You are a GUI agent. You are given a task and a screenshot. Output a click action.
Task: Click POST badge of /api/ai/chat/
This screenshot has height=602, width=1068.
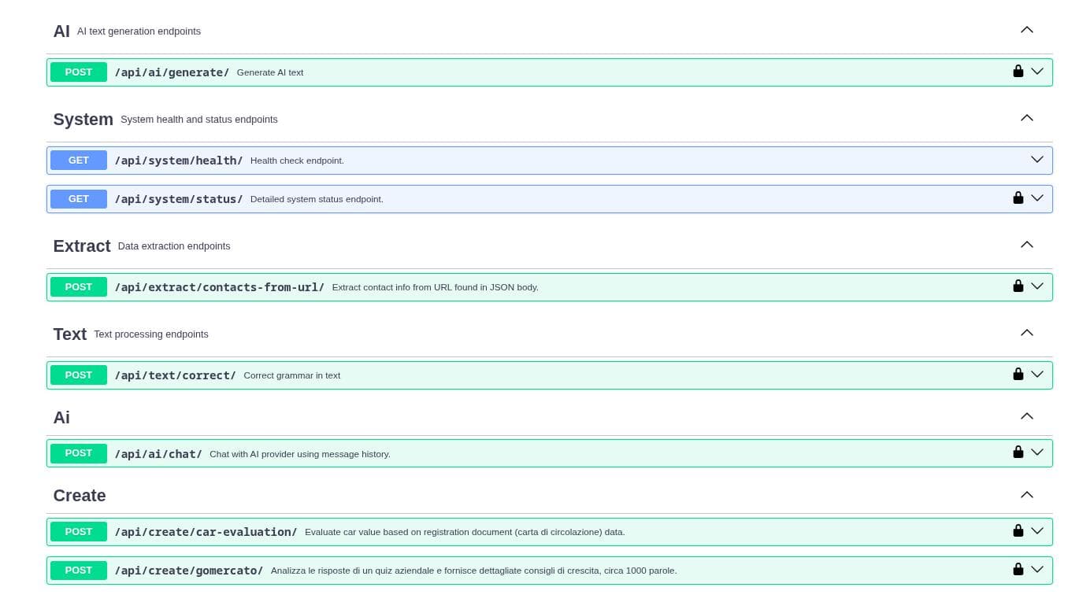79,453
